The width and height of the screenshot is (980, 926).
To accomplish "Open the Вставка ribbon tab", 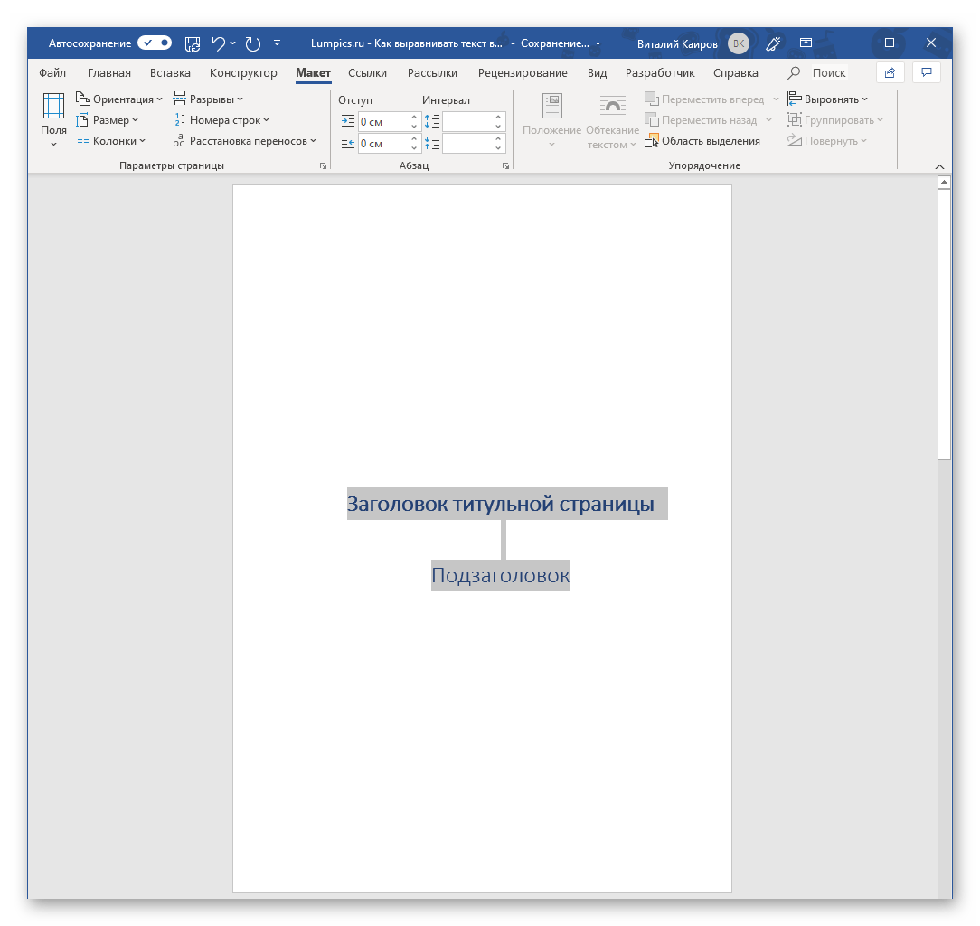I will (170, 73).
